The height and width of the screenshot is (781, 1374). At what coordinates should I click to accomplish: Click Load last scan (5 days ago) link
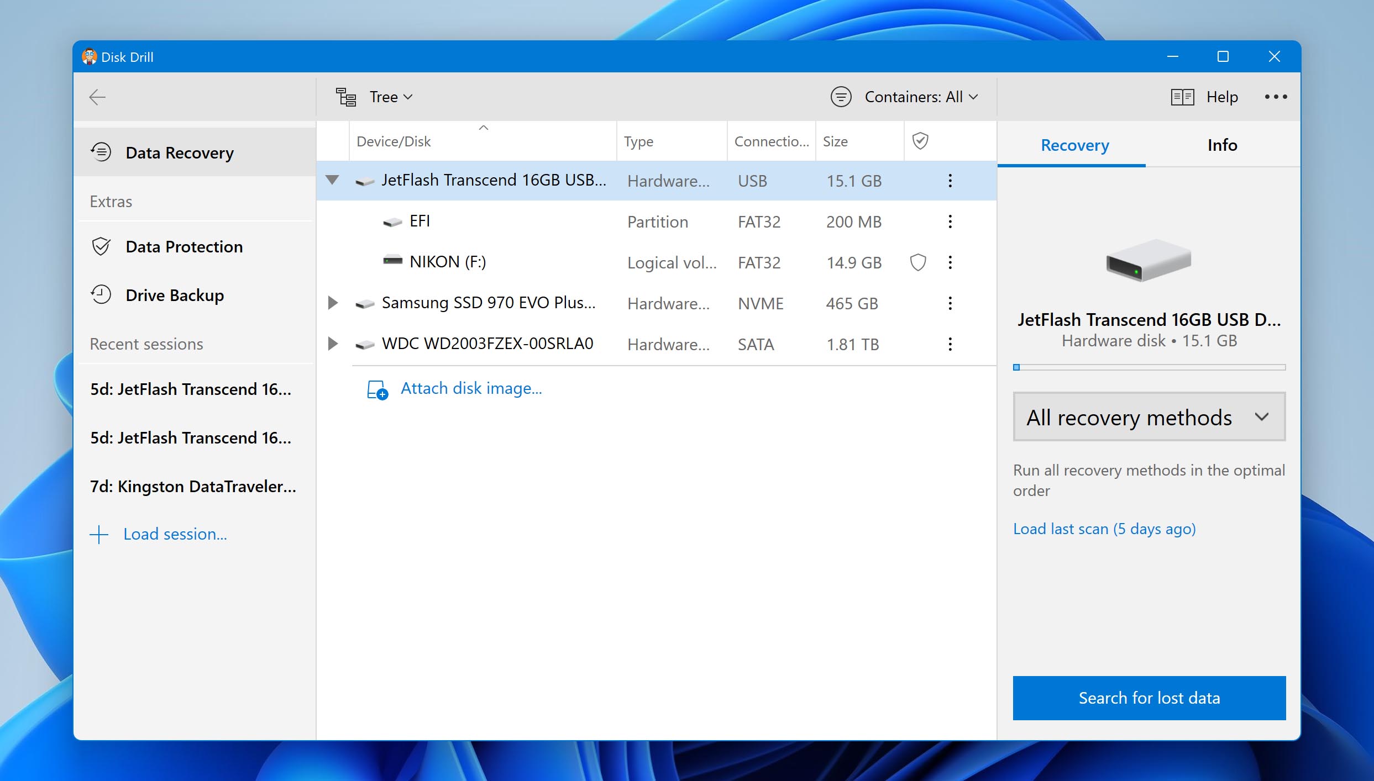tap(1105, 528)
